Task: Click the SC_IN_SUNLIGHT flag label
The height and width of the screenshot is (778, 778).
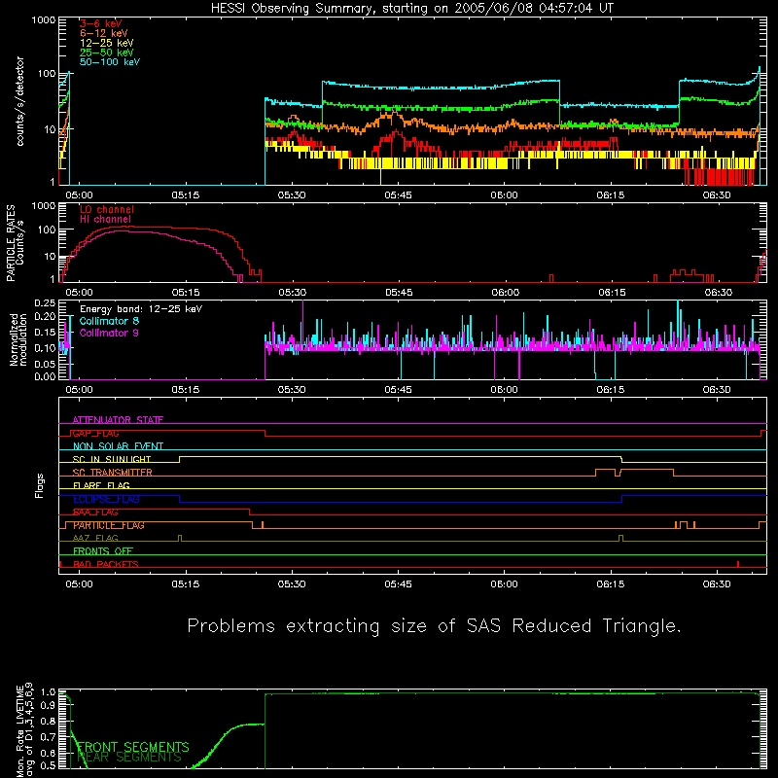Action: [x=112, y=459]
